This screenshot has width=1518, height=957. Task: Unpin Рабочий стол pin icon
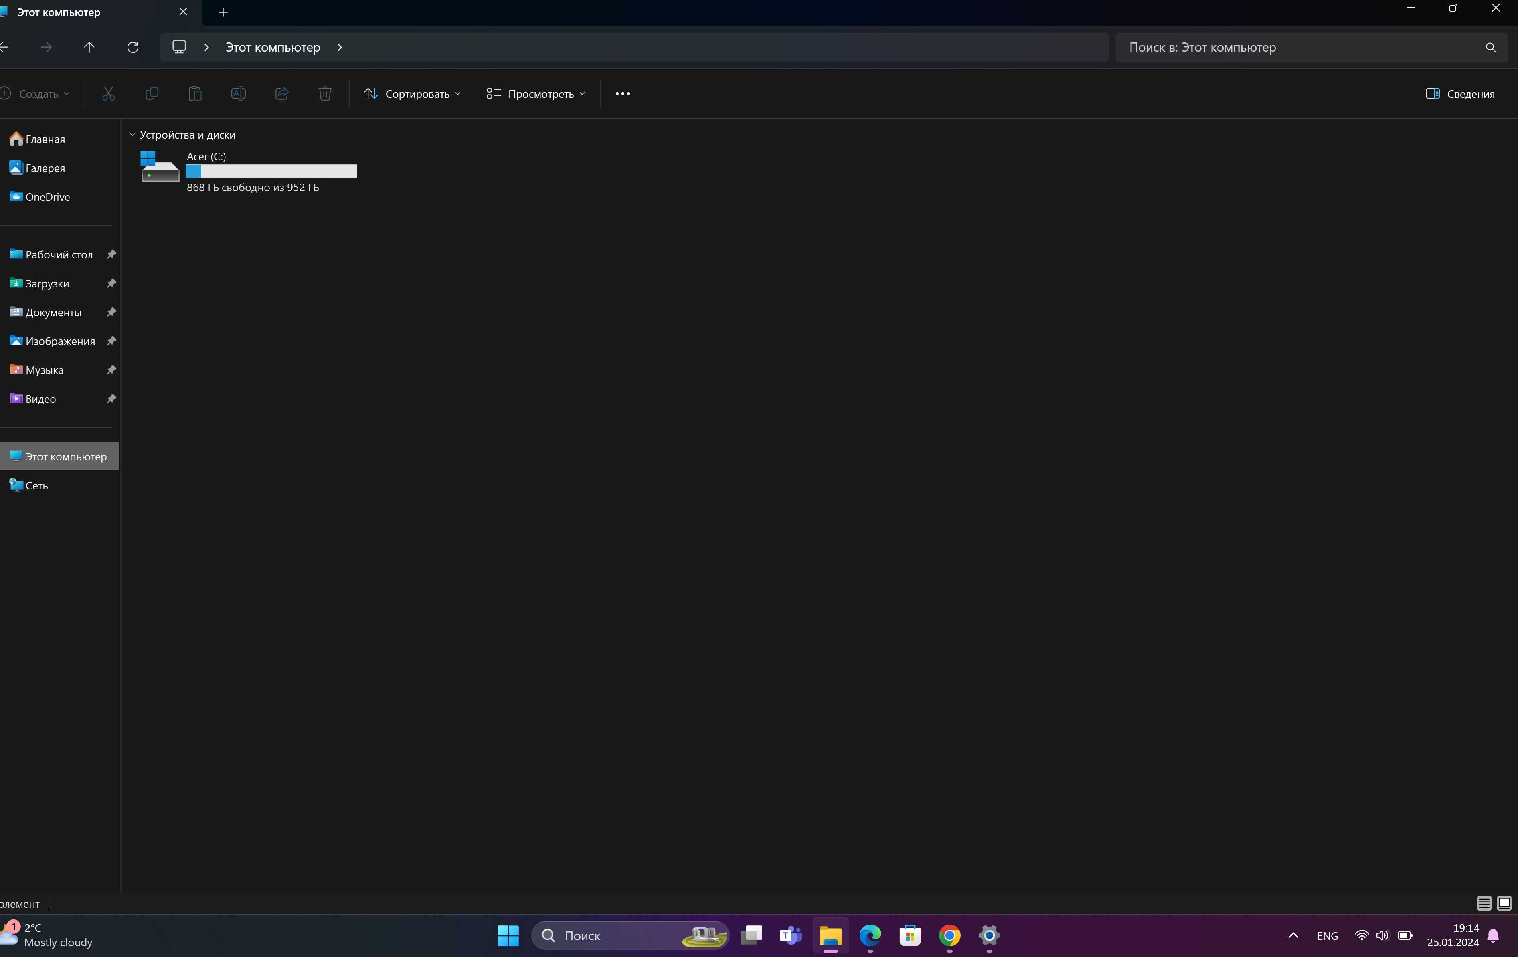(111, 254)
